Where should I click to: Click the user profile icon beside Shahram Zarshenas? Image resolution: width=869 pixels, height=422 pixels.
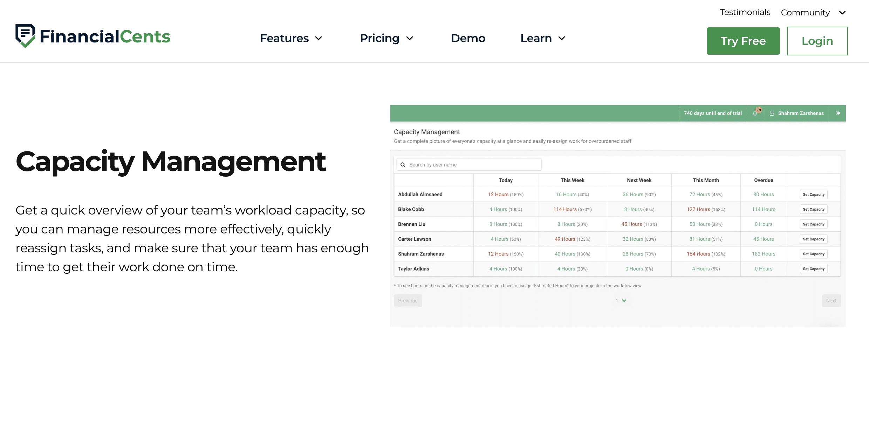point(772,113)
